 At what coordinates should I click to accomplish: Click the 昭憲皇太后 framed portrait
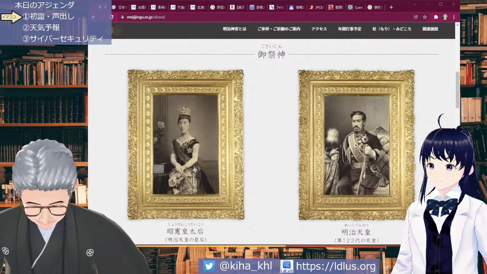click(x=186, y=145)
